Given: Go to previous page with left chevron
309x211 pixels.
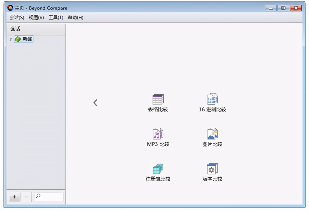Looking at the screenshot, I should [95, 102].
